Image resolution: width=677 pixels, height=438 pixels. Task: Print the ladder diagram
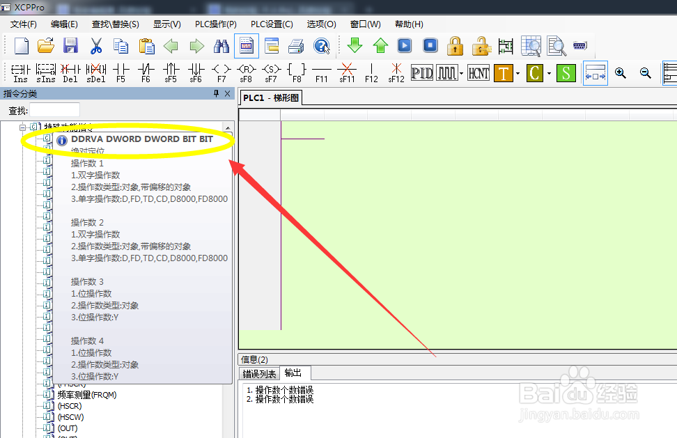click(x=296, y=46)
